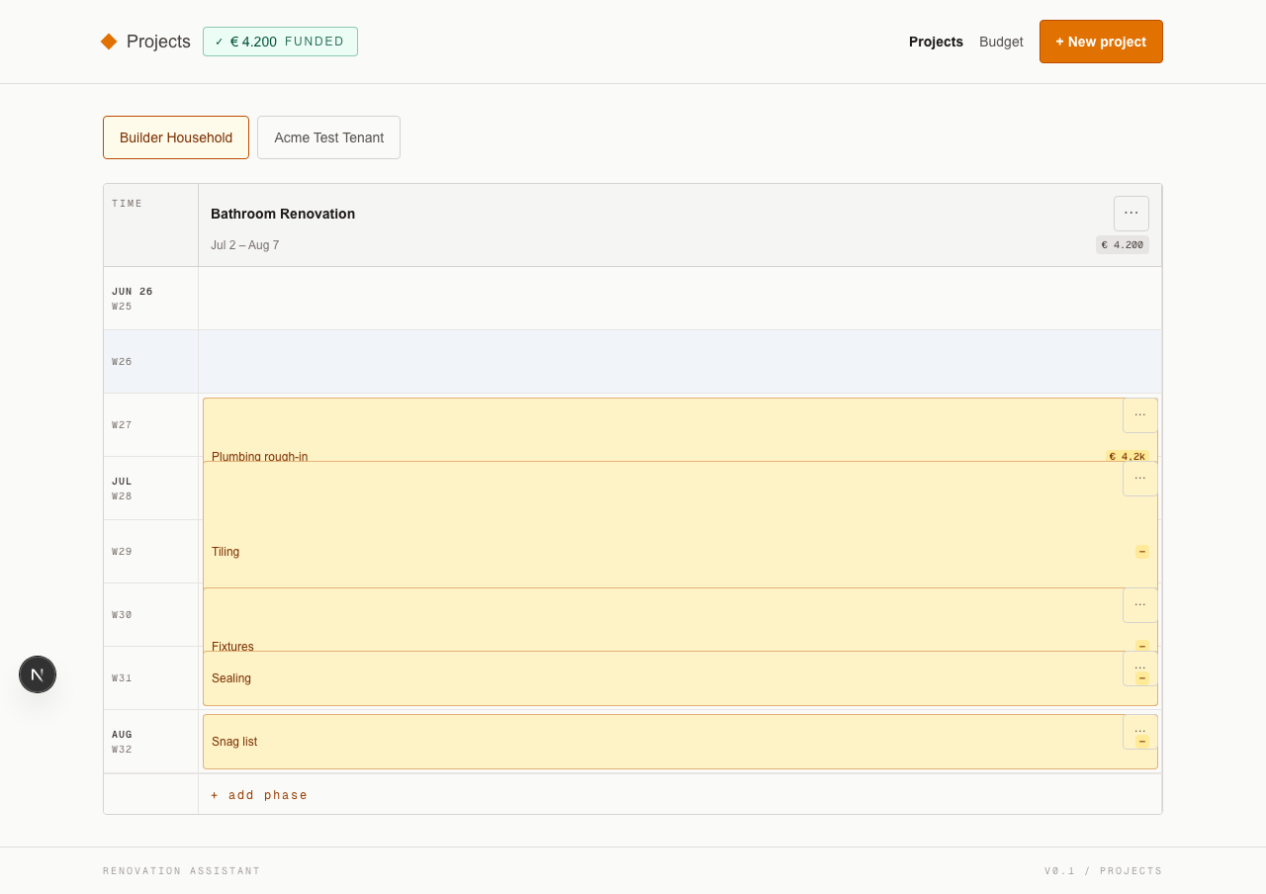This screenshot has height=894, width=1266.
Task: Click the round Next.js dev tools icon
Action: (x=38, y=674)
